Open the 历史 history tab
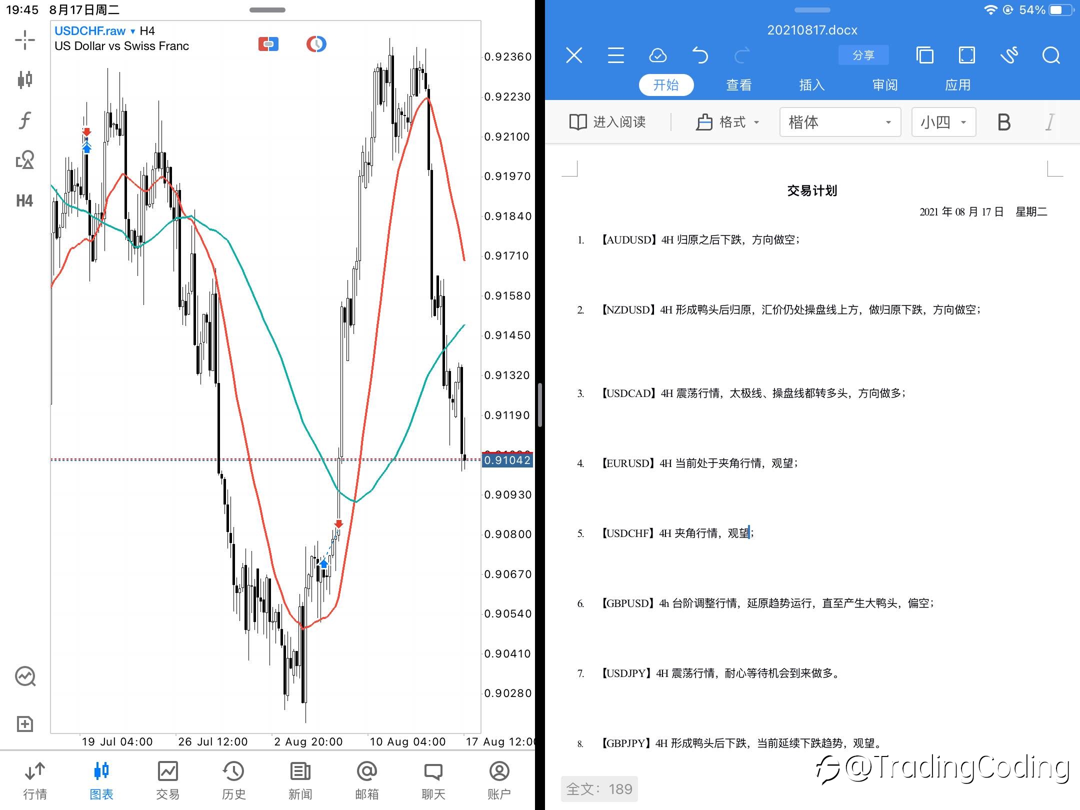Image resolution: width=1080 pixels, height=810 pixels. 233,780
